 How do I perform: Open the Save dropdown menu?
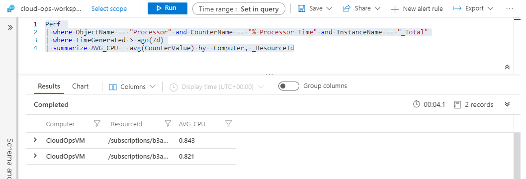click(315, 8)
